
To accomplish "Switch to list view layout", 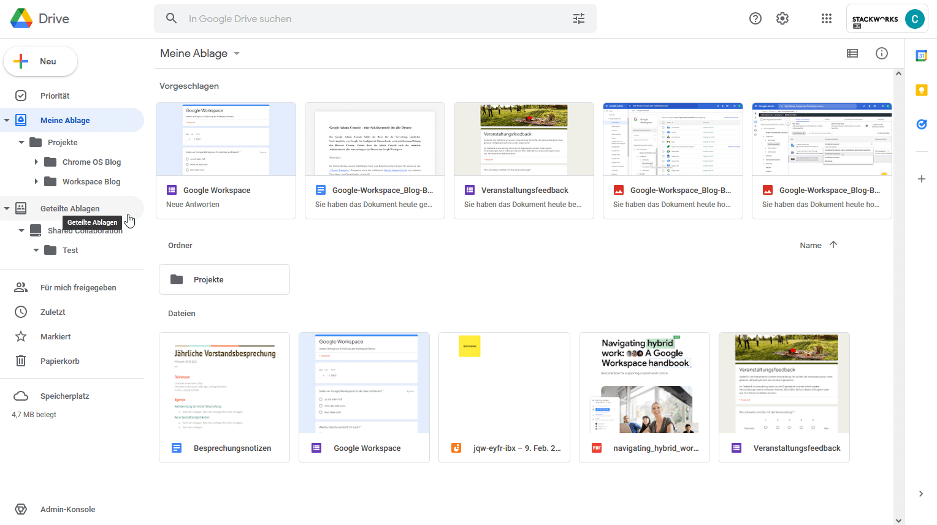I will click(x=852, y=53).
